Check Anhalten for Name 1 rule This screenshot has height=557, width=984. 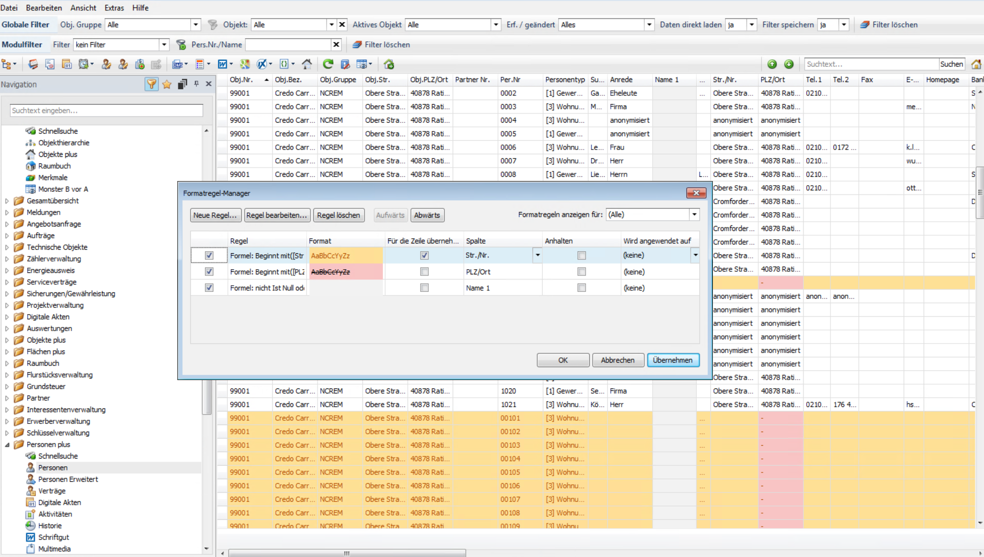coord(581,288)
